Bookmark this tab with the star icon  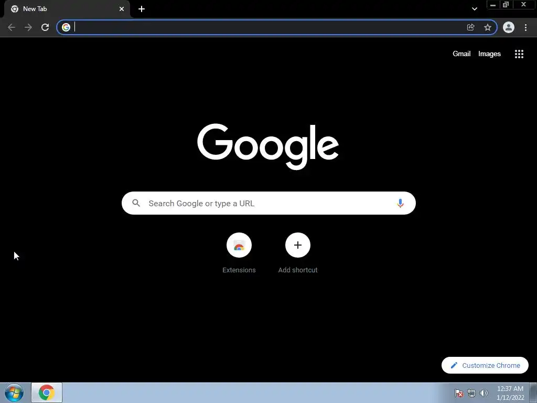click(x=488, y=27)
